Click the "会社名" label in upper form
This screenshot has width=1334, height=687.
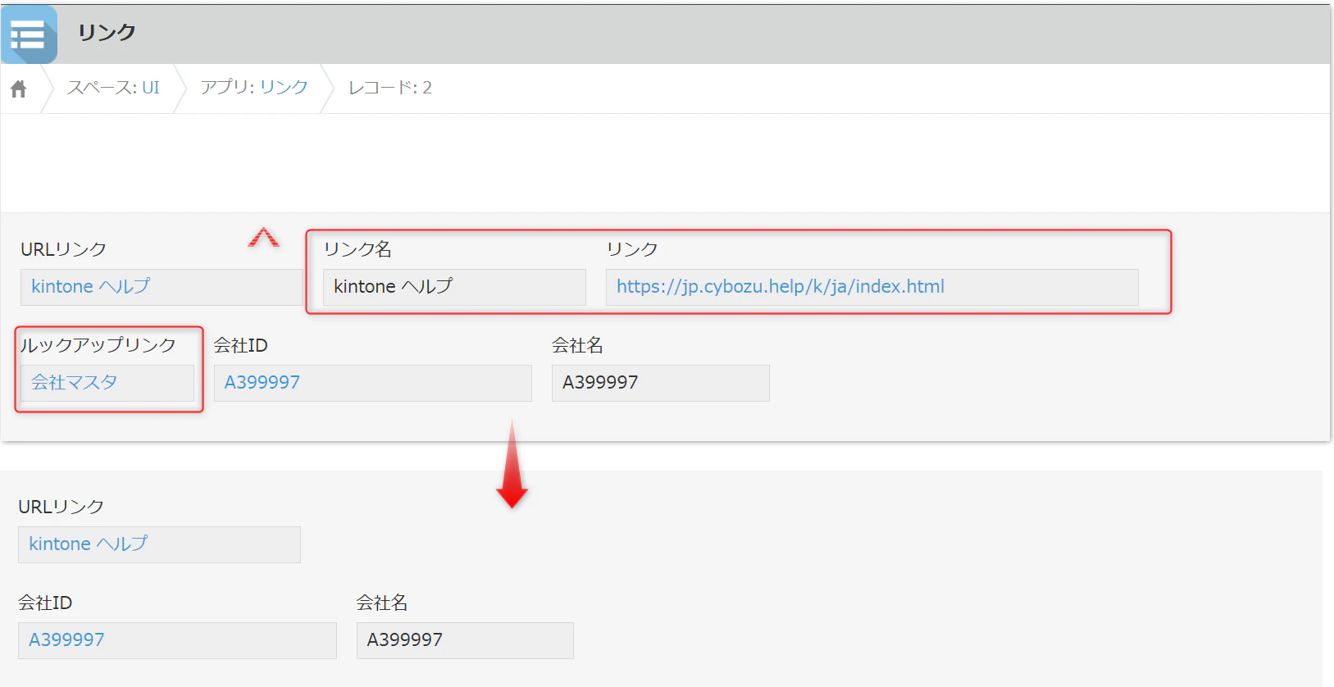click(x=577, y=345)
